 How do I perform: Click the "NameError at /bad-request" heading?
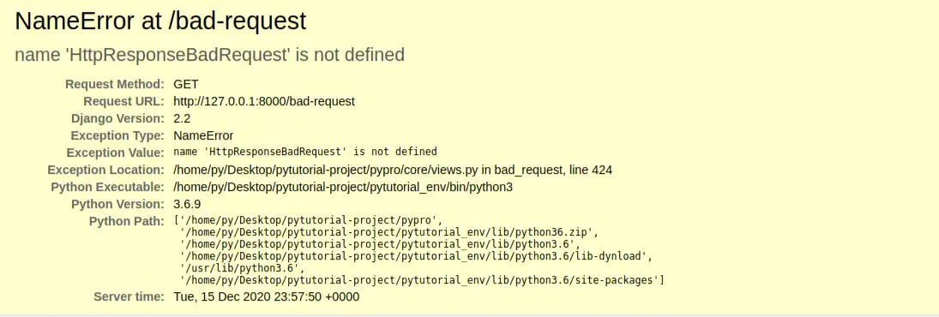(160, 21)
